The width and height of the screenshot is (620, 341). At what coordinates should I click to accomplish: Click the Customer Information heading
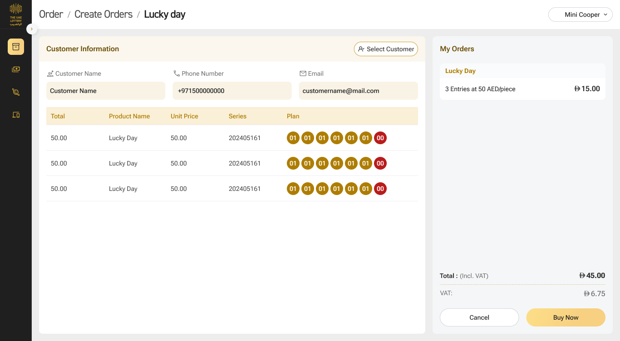pyautogui.click(x=83, y=49)
